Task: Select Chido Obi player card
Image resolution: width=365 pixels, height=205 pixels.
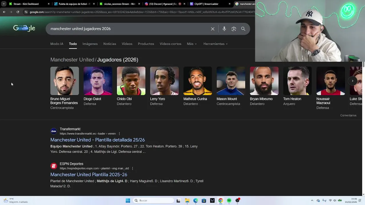Action: click(x=131, y=86)
